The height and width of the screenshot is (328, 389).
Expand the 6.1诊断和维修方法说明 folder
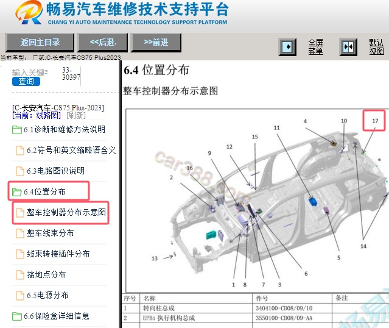(x=65, y=129)
